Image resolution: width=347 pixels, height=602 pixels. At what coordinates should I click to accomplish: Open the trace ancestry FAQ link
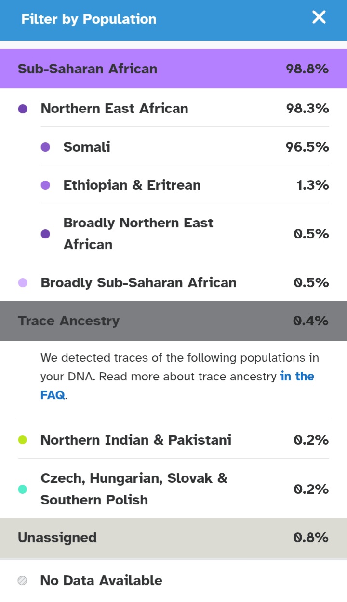297,377
